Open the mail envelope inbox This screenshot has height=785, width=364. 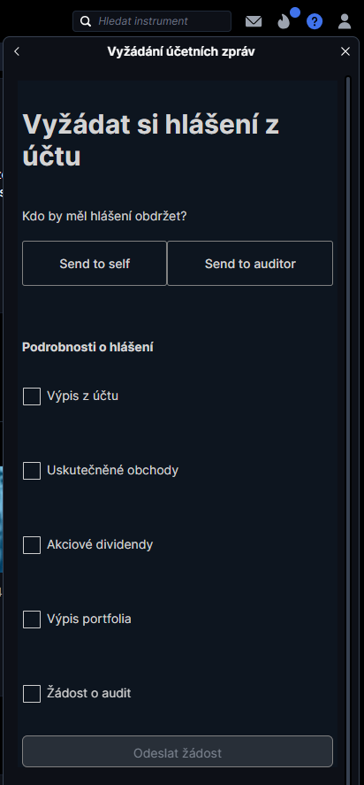254,21
